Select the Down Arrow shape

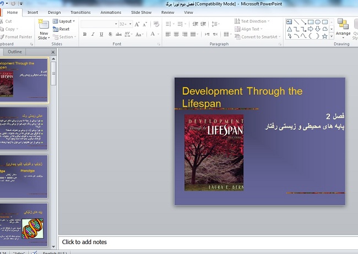(x=318, y=29)
